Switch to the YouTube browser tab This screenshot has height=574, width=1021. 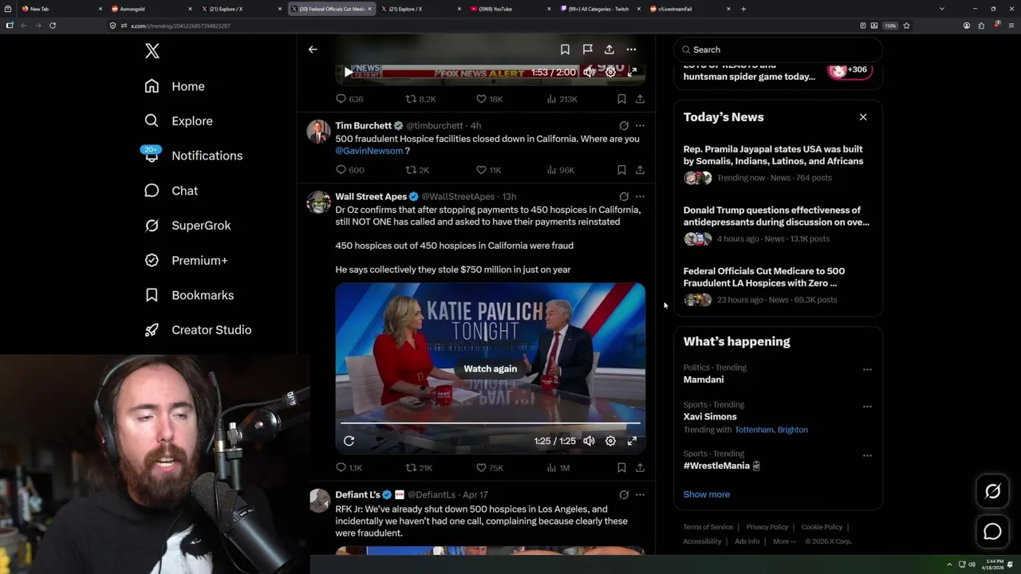pos(510,9)
